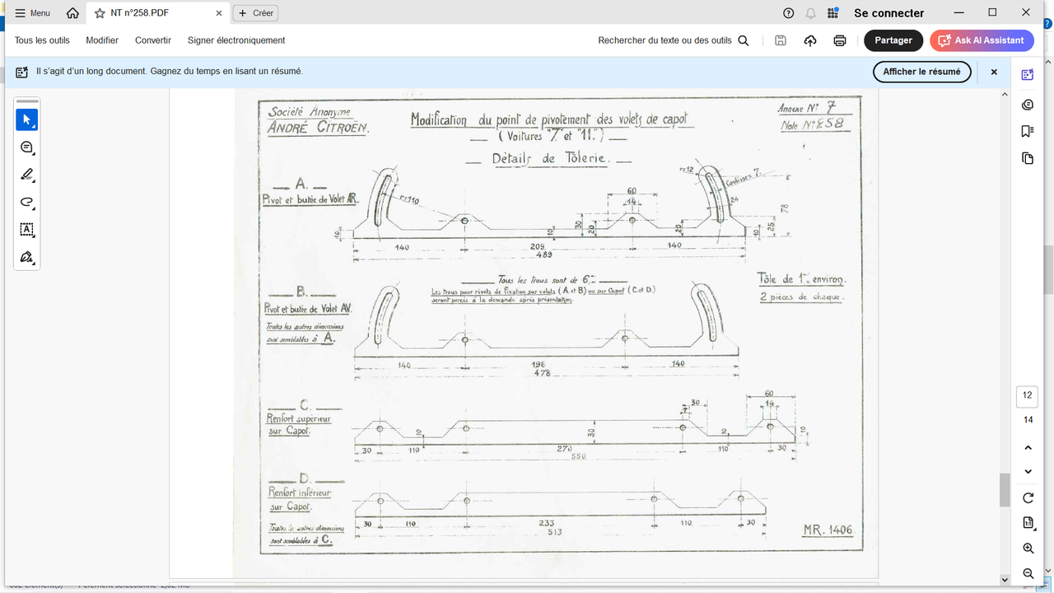This screenshot has width=1054, height=593.
Task: Open the bookmarks panel icon
Action: [x=1028, y=131]
